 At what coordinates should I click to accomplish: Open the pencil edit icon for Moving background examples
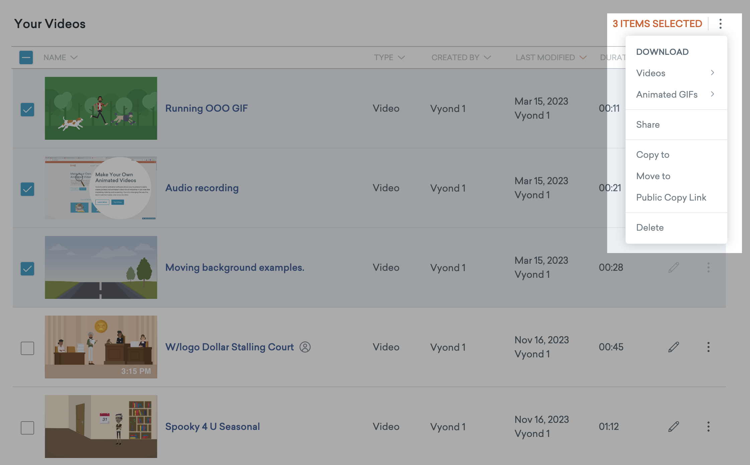[x=673, y=267]
